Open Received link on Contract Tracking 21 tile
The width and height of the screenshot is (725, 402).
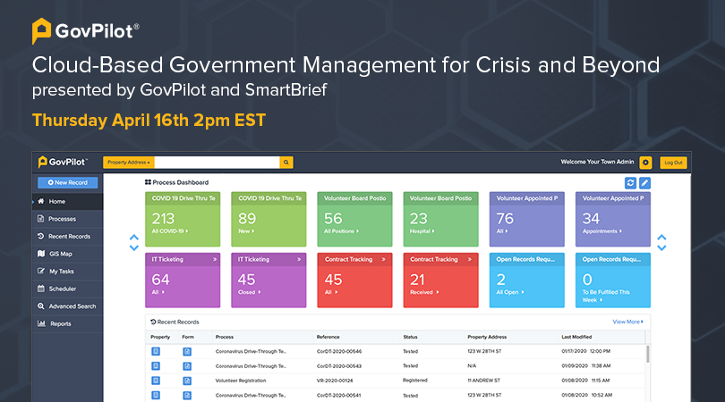tap(424, 292)
